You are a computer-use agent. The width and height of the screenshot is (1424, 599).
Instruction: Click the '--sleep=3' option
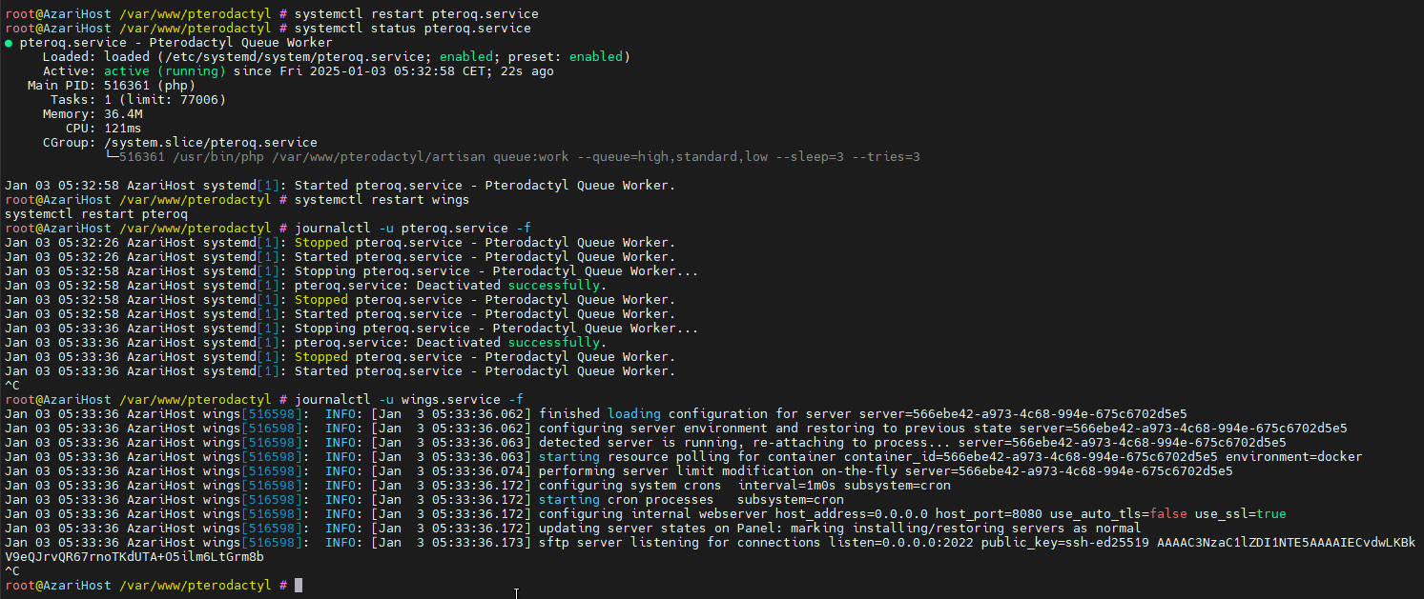coord(810,157)
